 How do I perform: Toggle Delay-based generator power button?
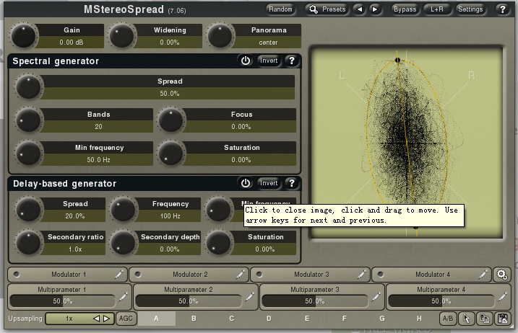click(246, 183)
